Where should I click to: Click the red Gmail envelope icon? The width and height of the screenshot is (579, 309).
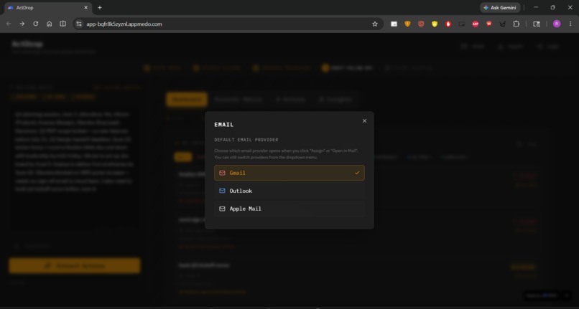[x=222, y=173]
